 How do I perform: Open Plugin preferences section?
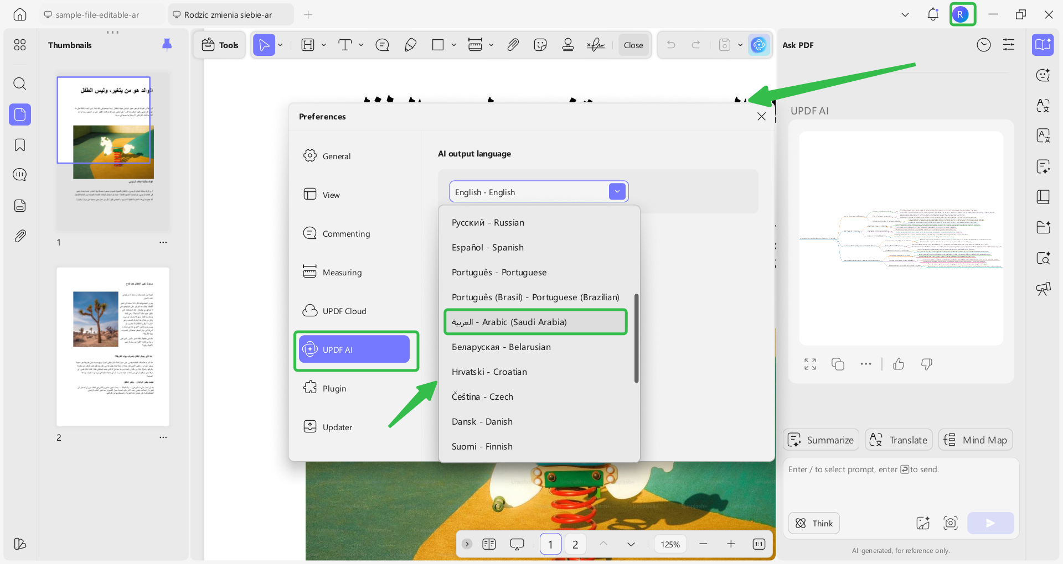[x=354, y=388]
